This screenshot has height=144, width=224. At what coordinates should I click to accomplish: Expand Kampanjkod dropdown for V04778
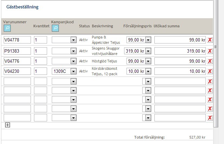(73, 40)
